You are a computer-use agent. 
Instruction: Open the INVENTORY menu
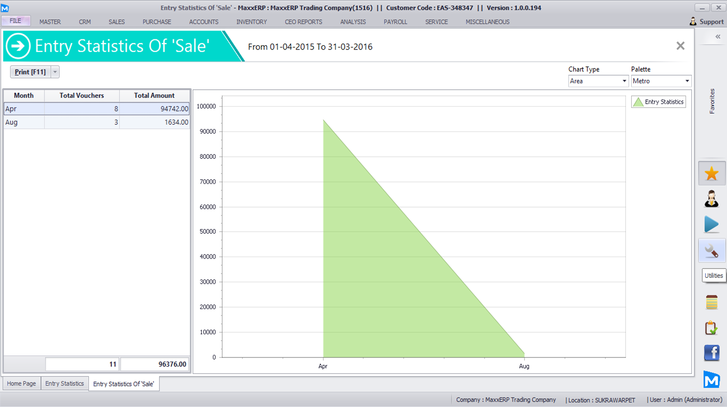pyautogui.click(x=252, y=22)
